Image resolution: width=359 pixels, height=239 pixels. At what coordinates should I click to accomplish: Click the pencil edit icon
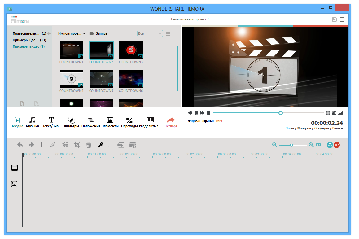(53, 145)
